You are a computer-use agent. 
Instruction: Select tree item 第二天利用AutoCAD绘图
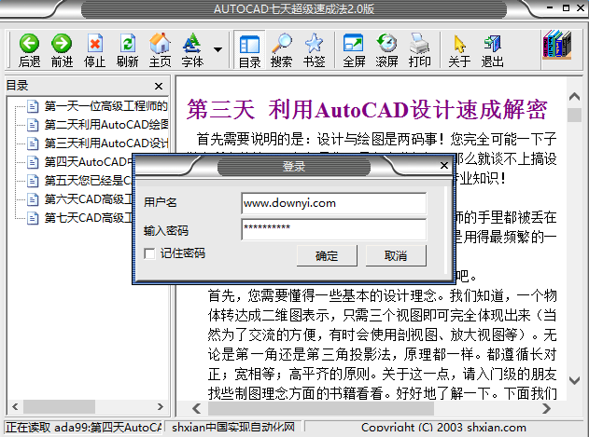coord(105,125)
